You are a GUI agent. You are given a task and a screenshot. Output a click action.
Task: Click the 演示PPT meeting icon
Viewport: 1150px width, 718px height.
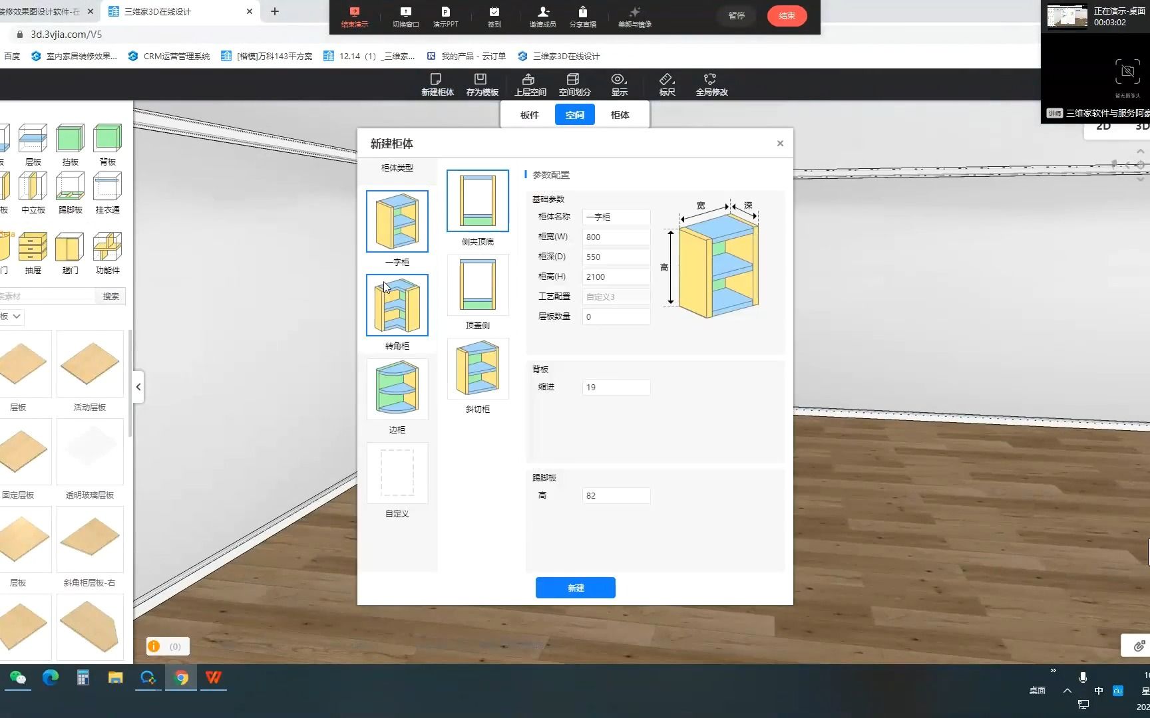click(446, 16)
